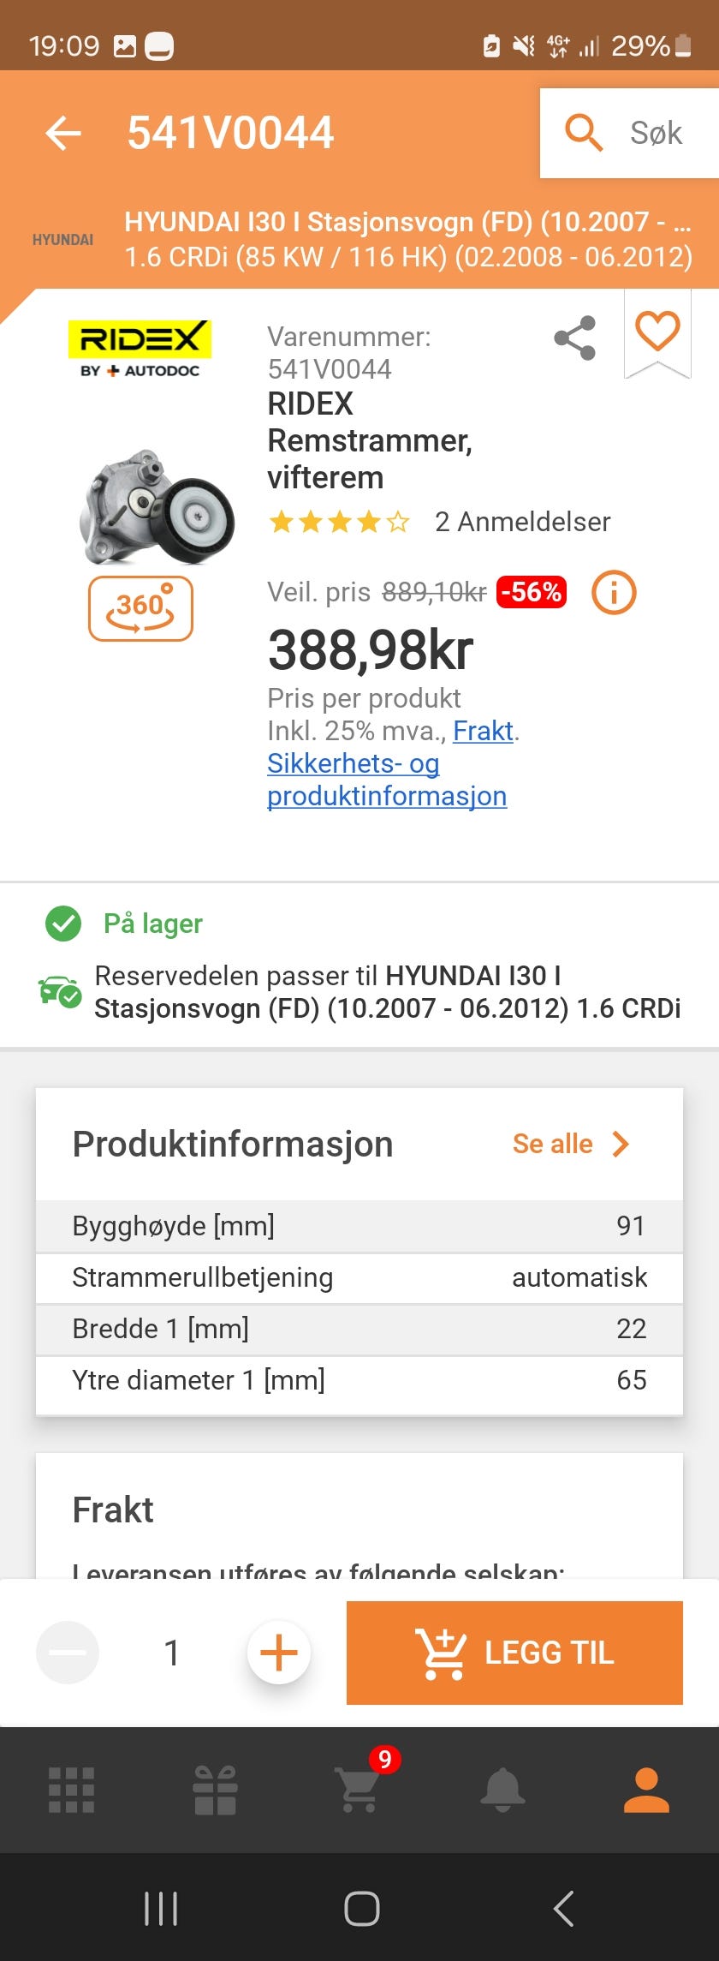Viewport: 719px width, 1961px height.
Task: Expand Se alle product information
Action: pyautogui.click(x=572, y=1144)
